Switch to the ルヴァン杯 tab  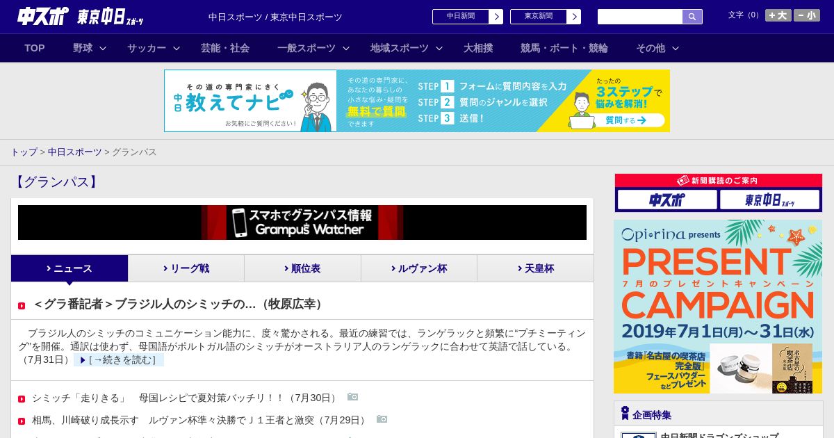(419, 268)
